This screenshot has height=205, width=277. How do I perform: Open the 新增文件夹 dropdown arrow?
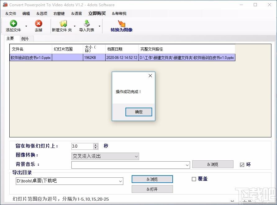click(x=75, y=26)
